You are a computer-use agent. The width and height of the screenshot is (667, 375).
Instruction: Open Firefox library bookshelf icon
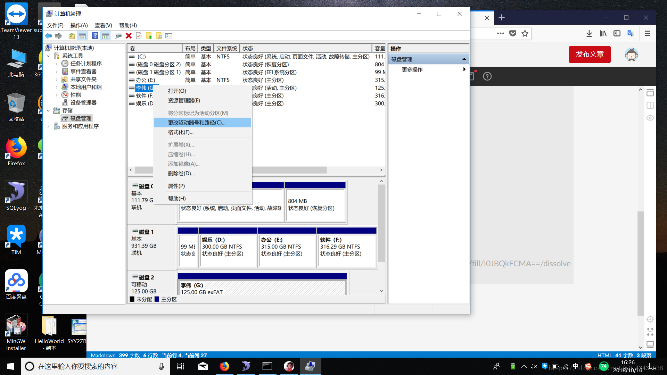603,33
